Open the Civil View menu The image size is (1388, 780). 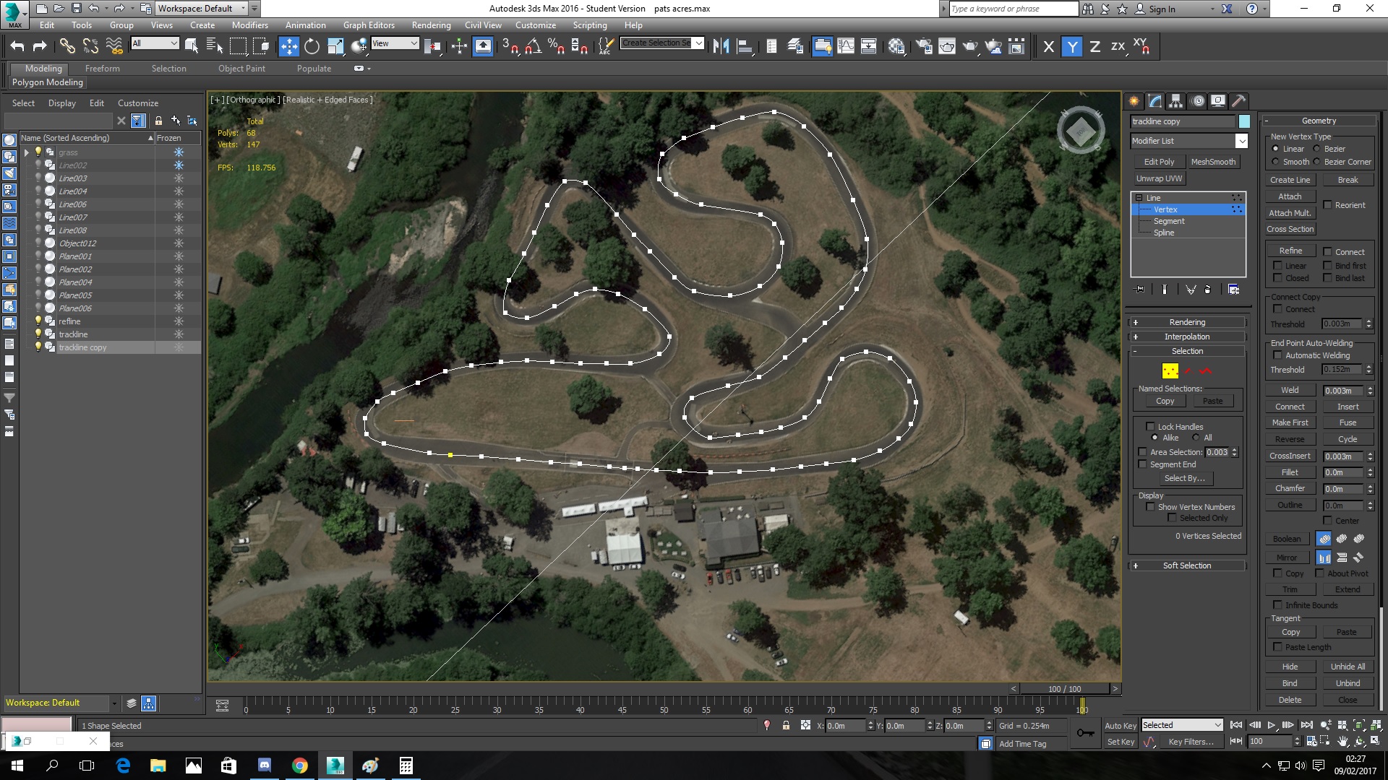pyautogui.click(x=483, y=25)
